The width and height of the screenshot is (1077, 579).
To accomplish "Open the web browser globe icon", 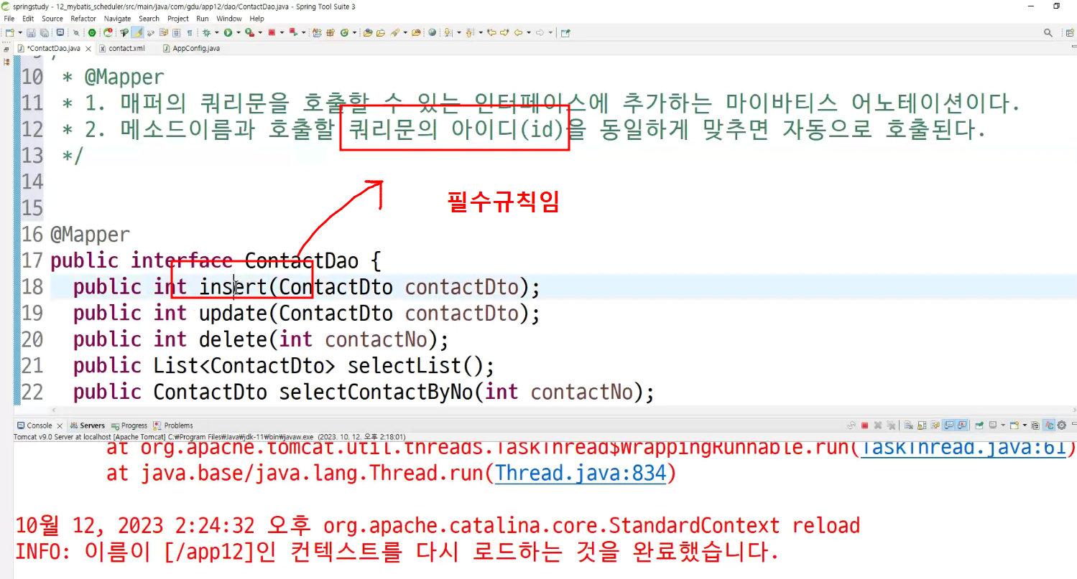I will pyautogui.click(x=432, y=32).
